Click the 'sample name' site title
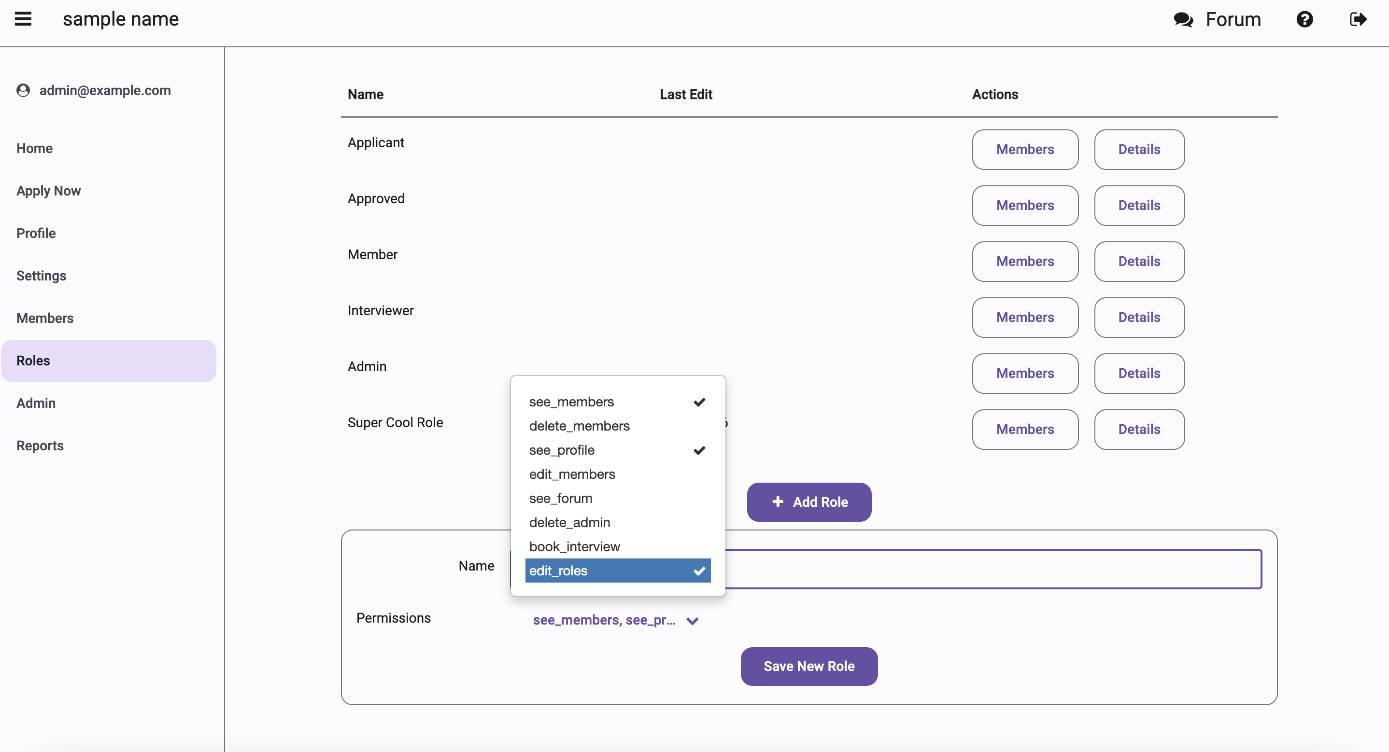1389x752 pixels. [x=121, y=19]
